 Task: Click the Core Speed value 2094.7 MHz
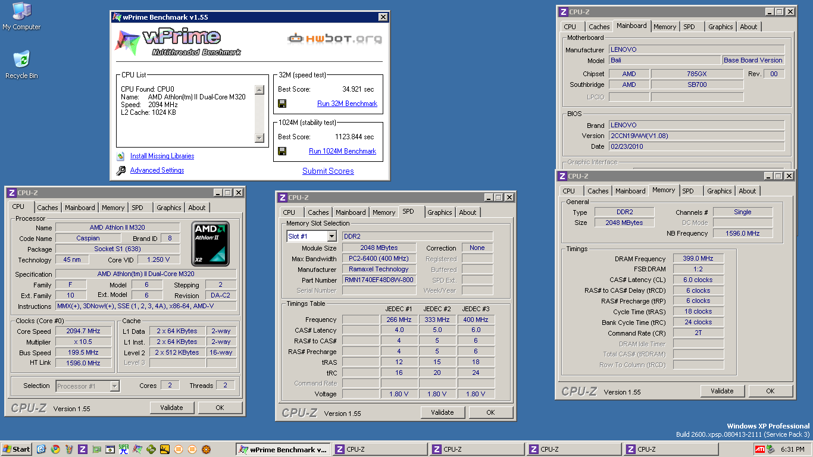83,331
